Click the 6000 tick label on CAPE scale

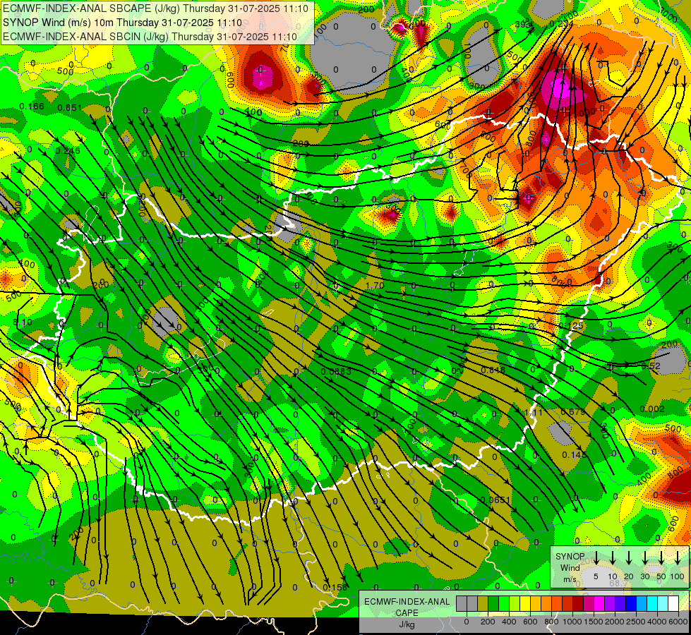tap(678, 622)
